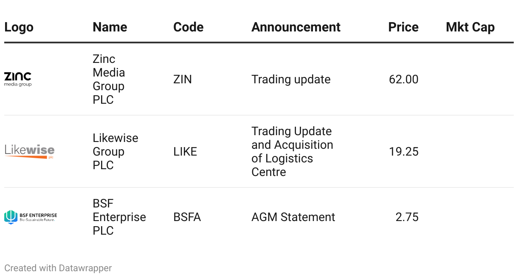Open the AGM Statement announcement
This screenshot has height=278, width=518.
293,217
